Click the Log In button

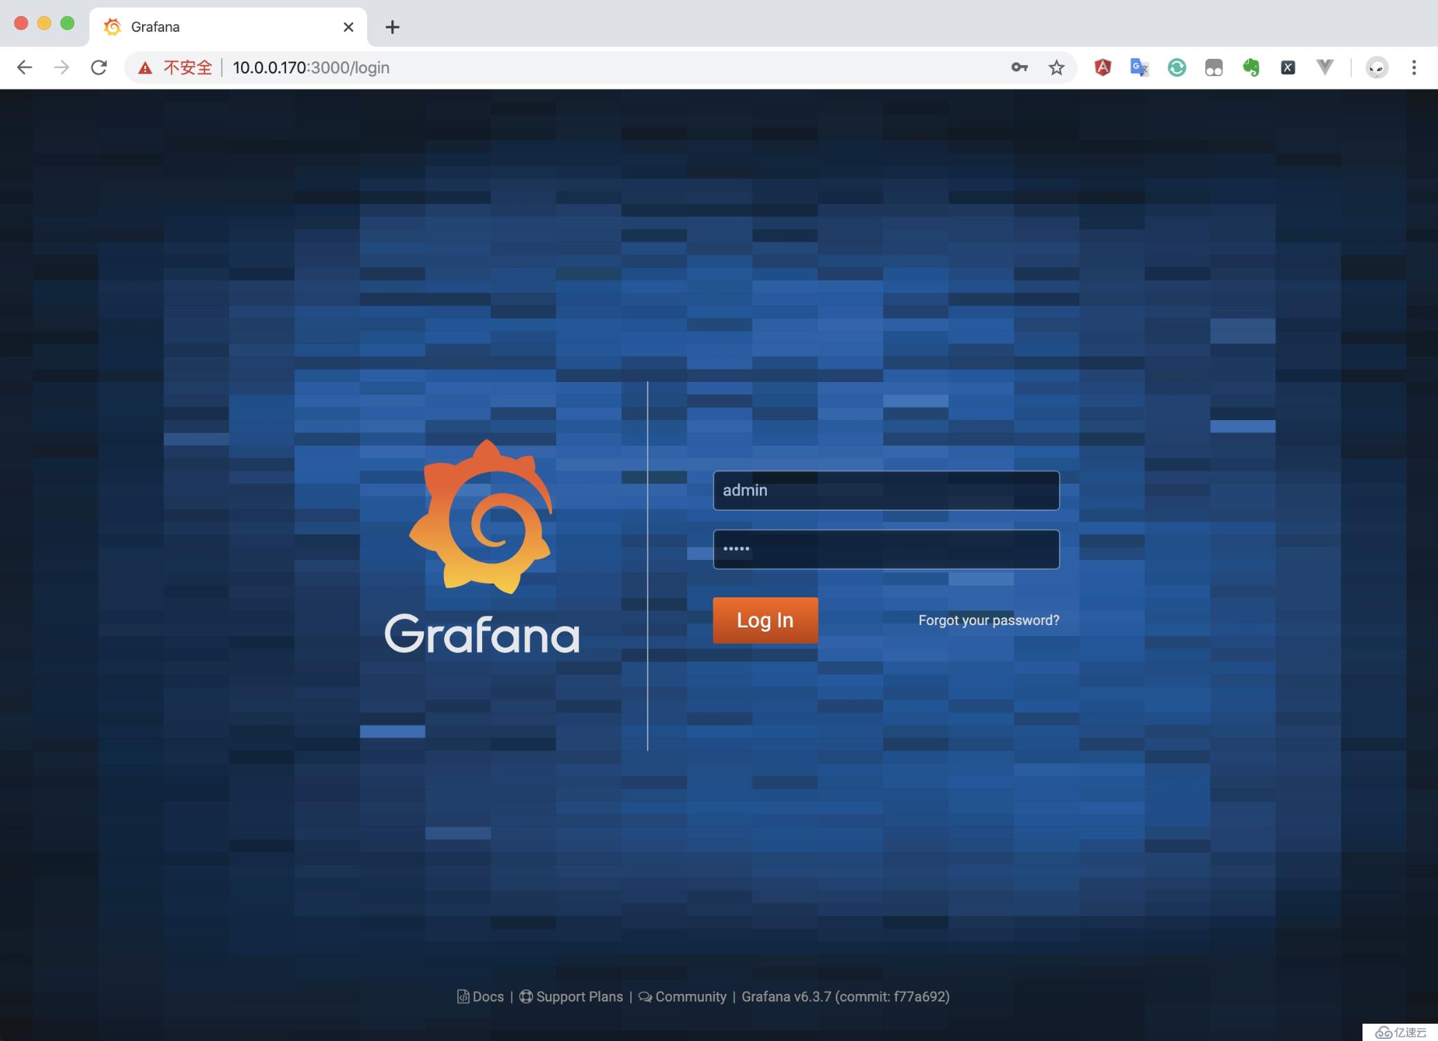click(765, 620)
